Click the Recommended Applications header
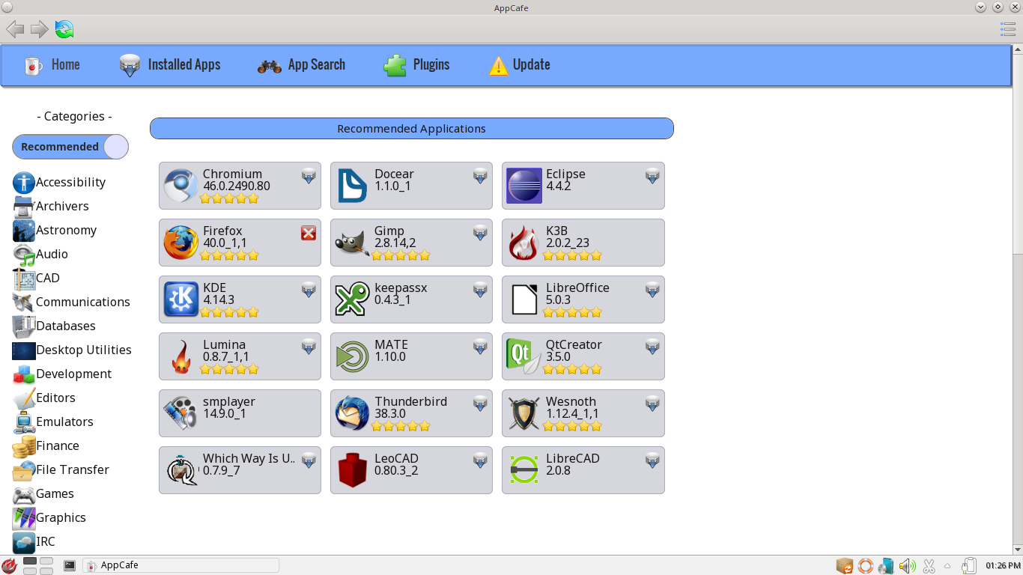 point(412,129)
